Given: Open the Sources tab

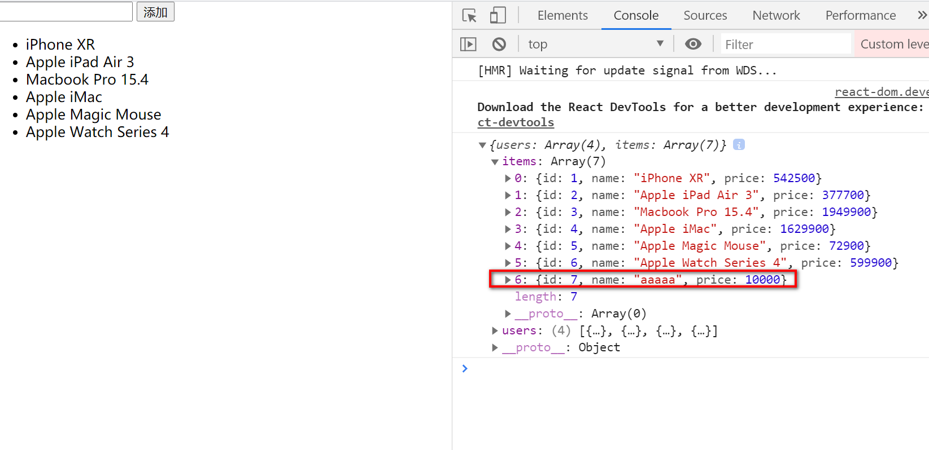Looking at the screenshot, I should (x=705, y=15).
